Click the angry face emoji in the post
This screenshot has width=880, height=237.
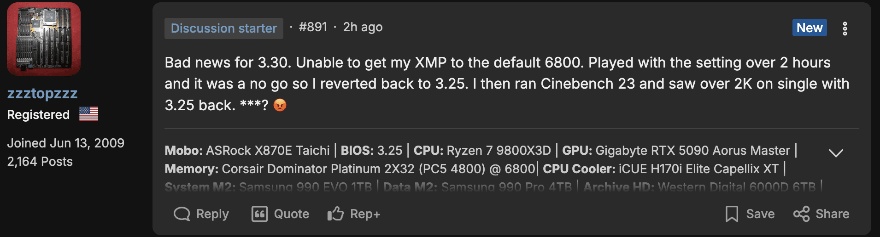[280, 105]
